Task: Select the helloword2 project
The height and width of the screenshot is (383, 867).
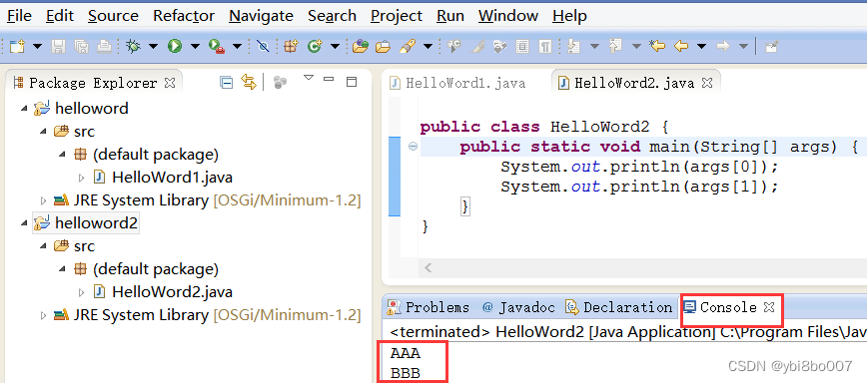Action: [86, 223]
